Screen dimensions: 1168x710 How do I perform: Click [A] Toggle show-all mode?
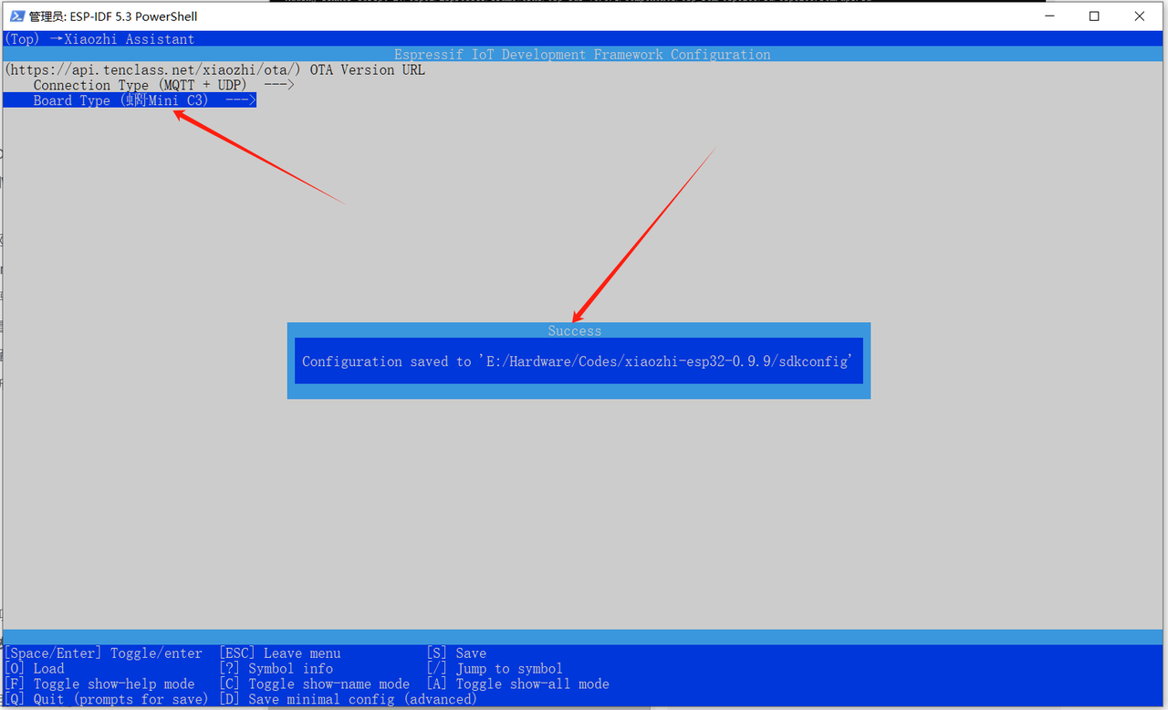click(517, 684)
